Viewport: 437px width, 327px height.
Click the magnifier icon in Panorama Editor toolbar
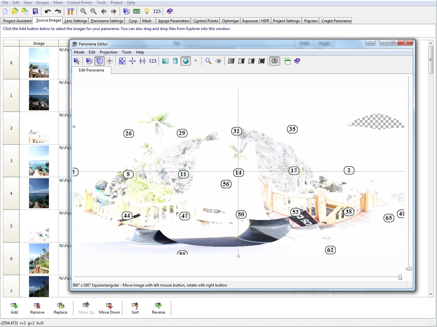pos(208,61)
